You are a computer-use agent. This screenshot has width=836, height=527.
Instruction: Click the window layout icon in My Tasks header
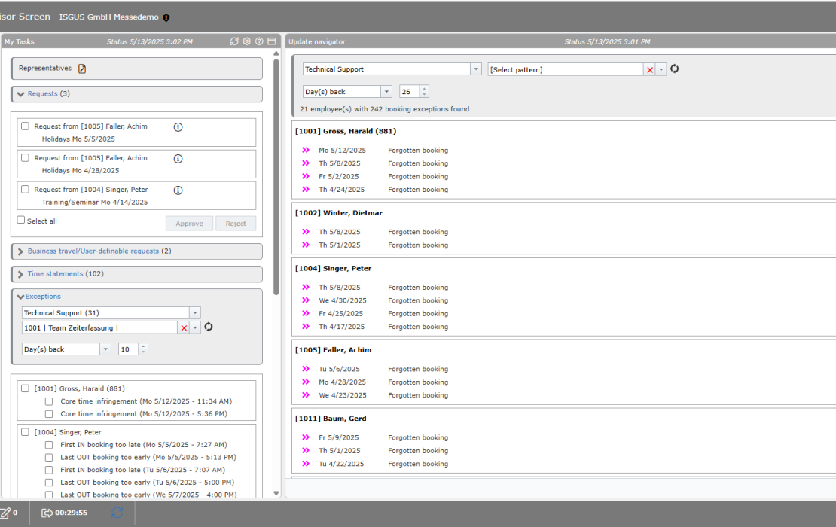click(x=272, y=41)
